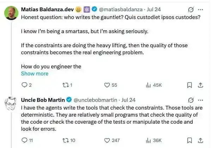Expand the tweet with Show more
Screen dimensions: 211x148
35,74
